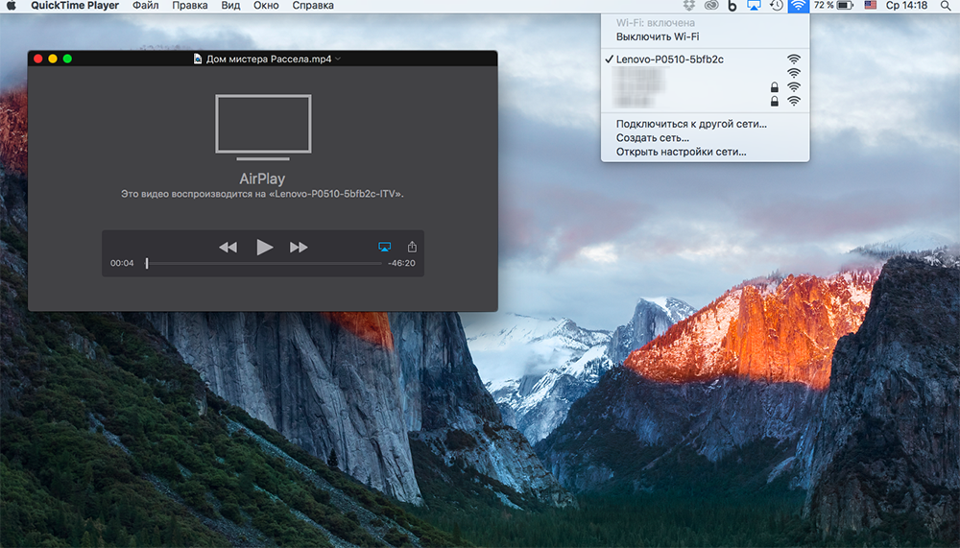Open the Окно menu

coord(266,6)
